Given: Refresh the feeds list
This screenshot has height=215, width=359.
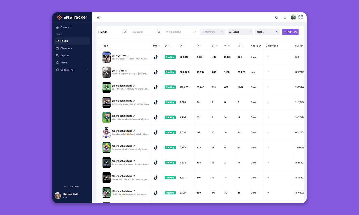Looking at the screenshot, I should 125,32.
